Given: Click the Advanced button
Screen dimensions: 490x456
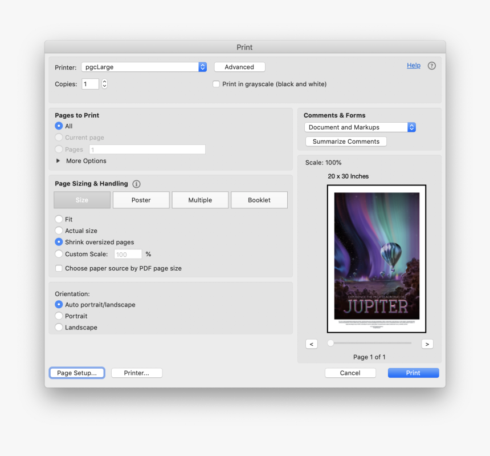Looking at the screenshot, I should point(240,67).
